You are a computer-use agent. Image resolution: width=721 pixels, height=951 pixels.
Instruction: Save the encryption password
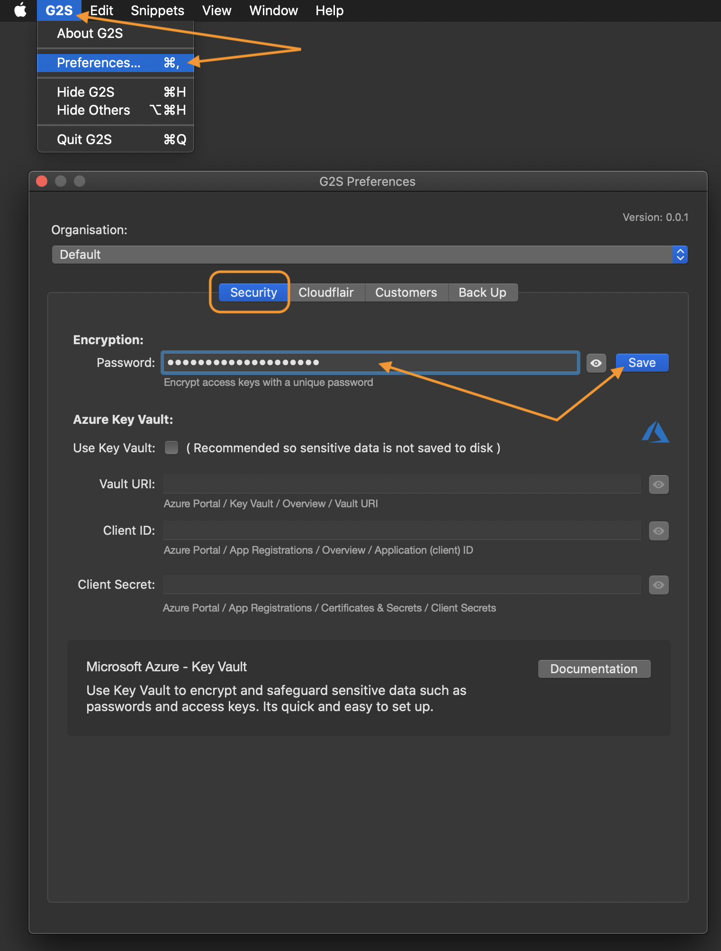click(642, 363)
